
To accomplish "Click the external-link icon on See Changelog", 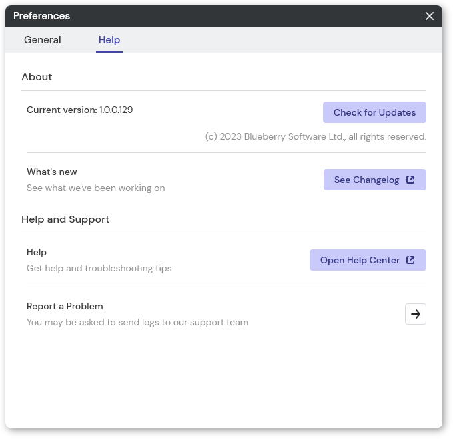I will 410,180.
